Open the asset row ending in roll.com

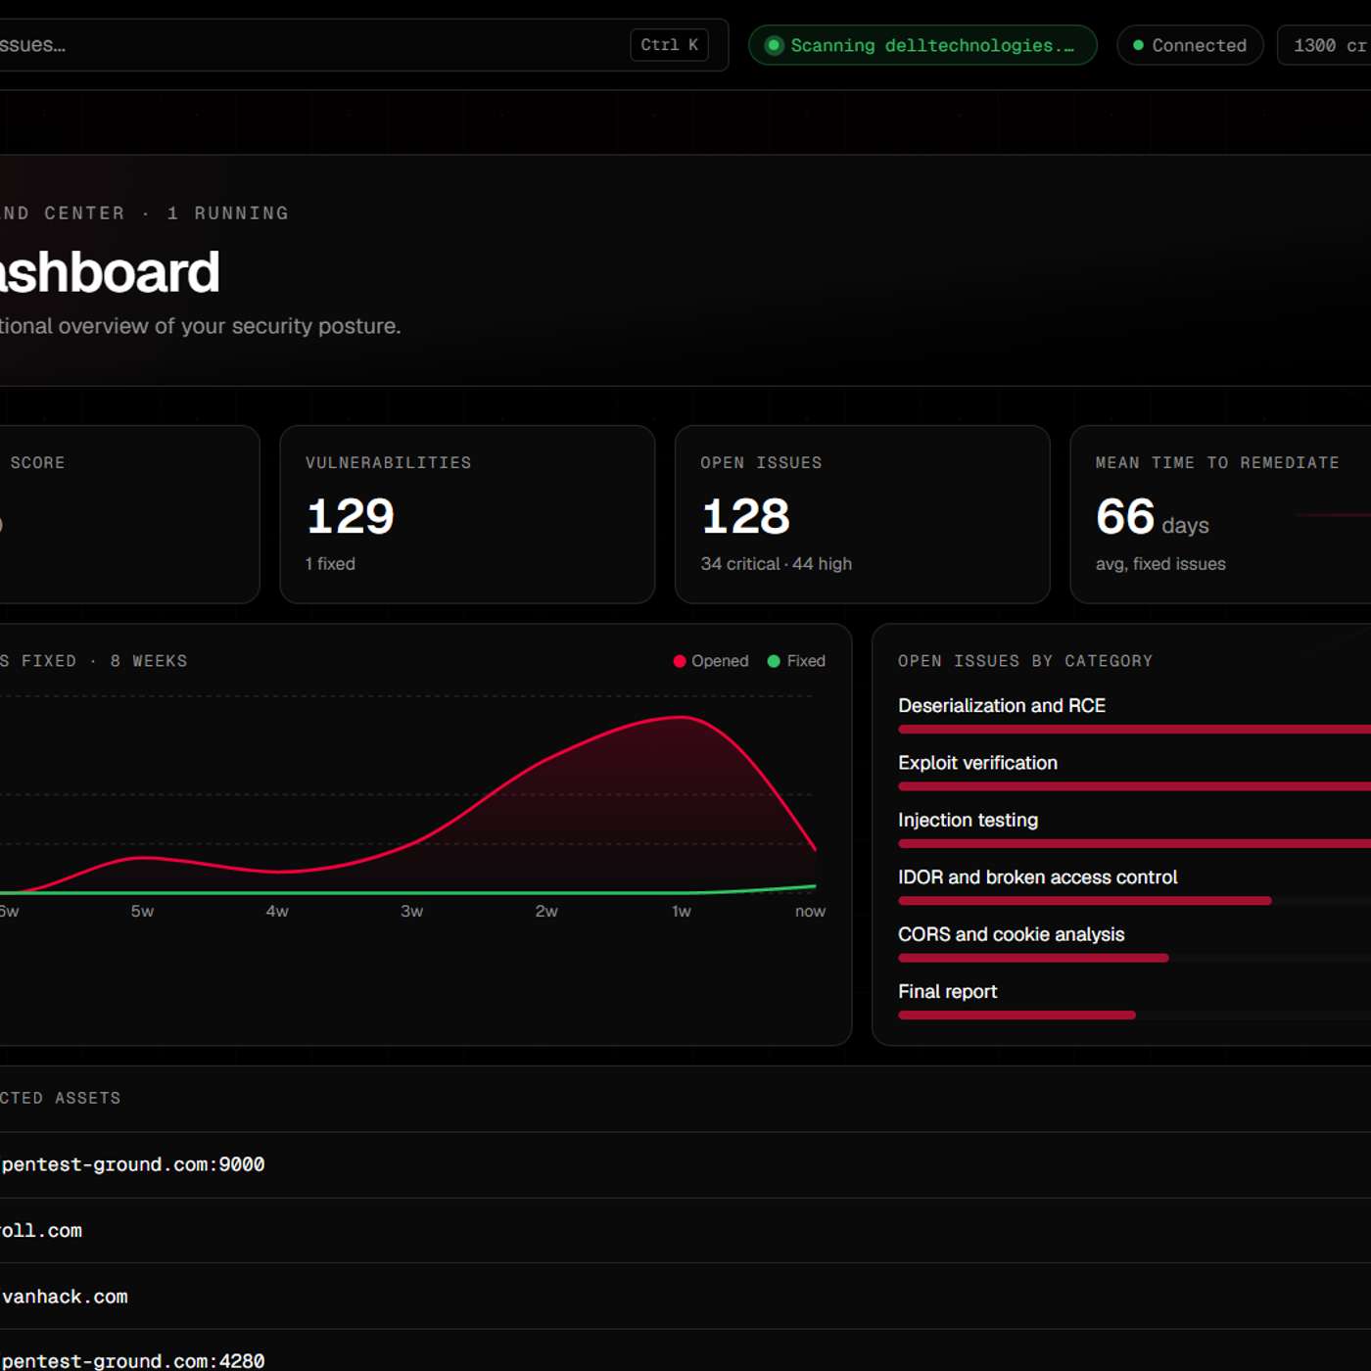(x=685, y=1231)
